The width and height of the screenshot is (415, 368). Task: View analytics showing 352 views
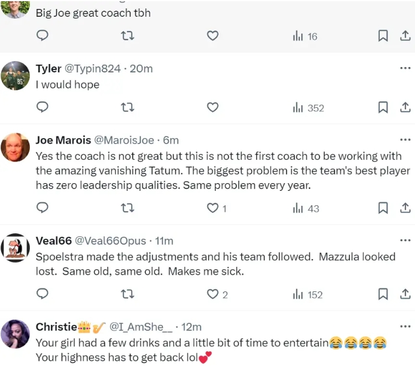tap(308, 108)
